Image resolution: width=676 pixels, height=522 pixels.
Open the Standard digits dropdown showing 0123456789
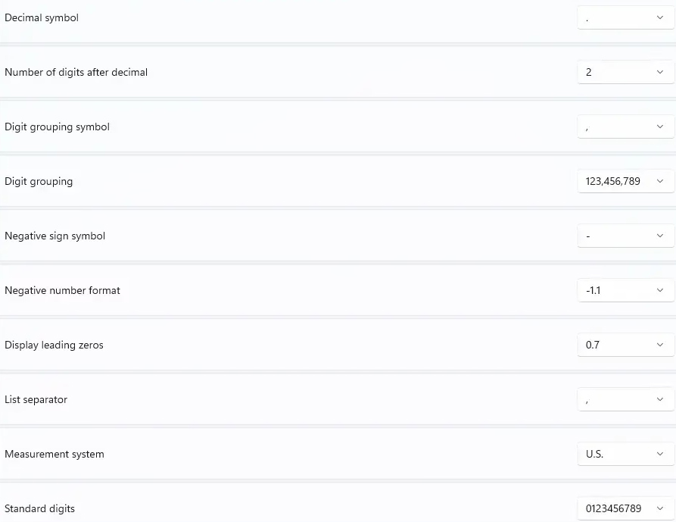625,509
